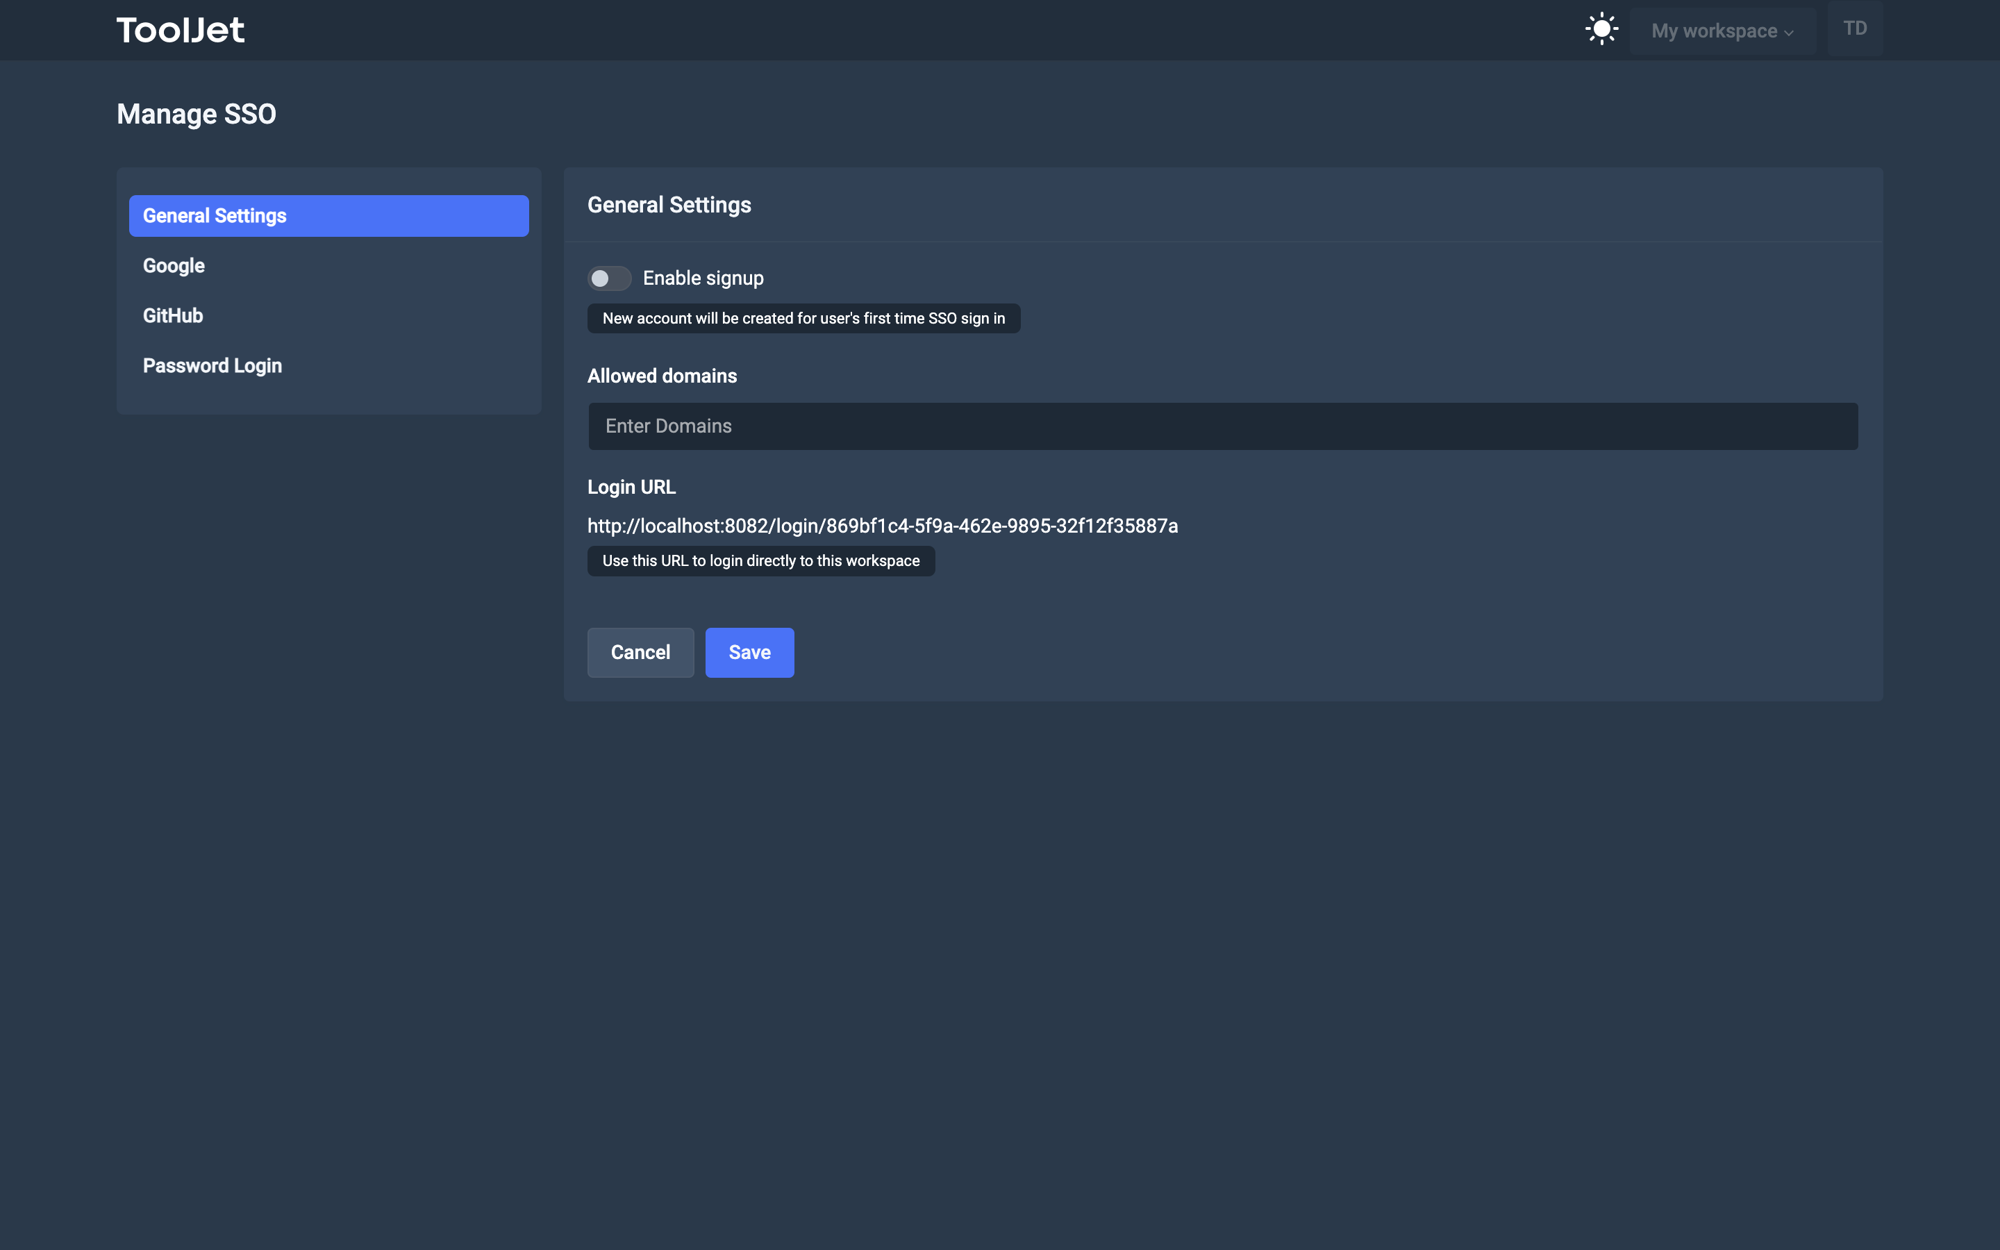Open GitHub SSO configuration
This screenshot has width=2000, height=1250.
173,315
